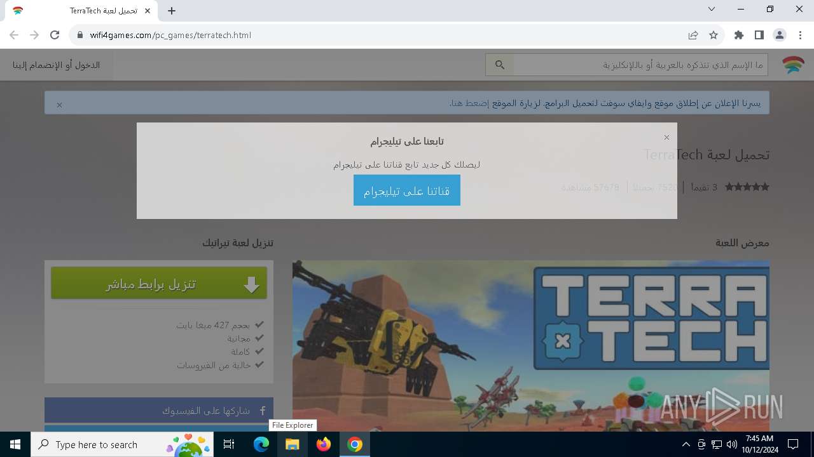Open File Explorer from the taskbar
This screenshot has height=457, width=814.
(x=293, y=444)
